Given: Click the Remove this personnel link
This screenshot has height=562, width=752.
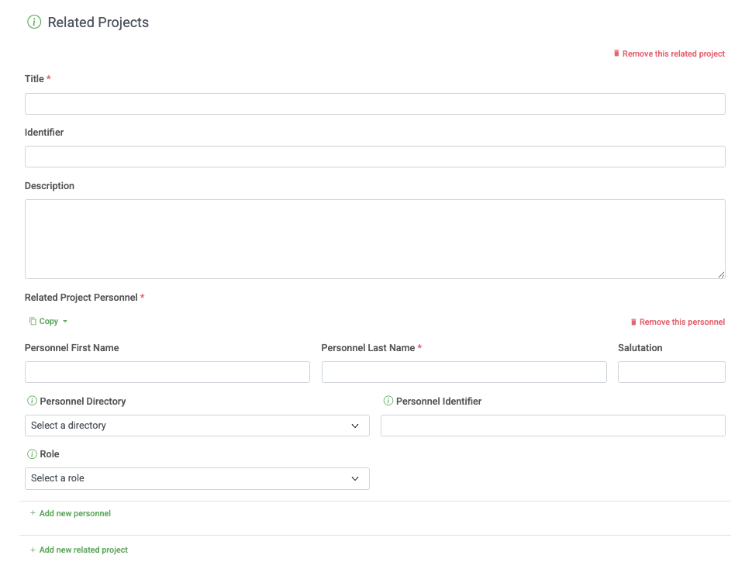Looking at the screenshot, I should (x=682, y=322).
